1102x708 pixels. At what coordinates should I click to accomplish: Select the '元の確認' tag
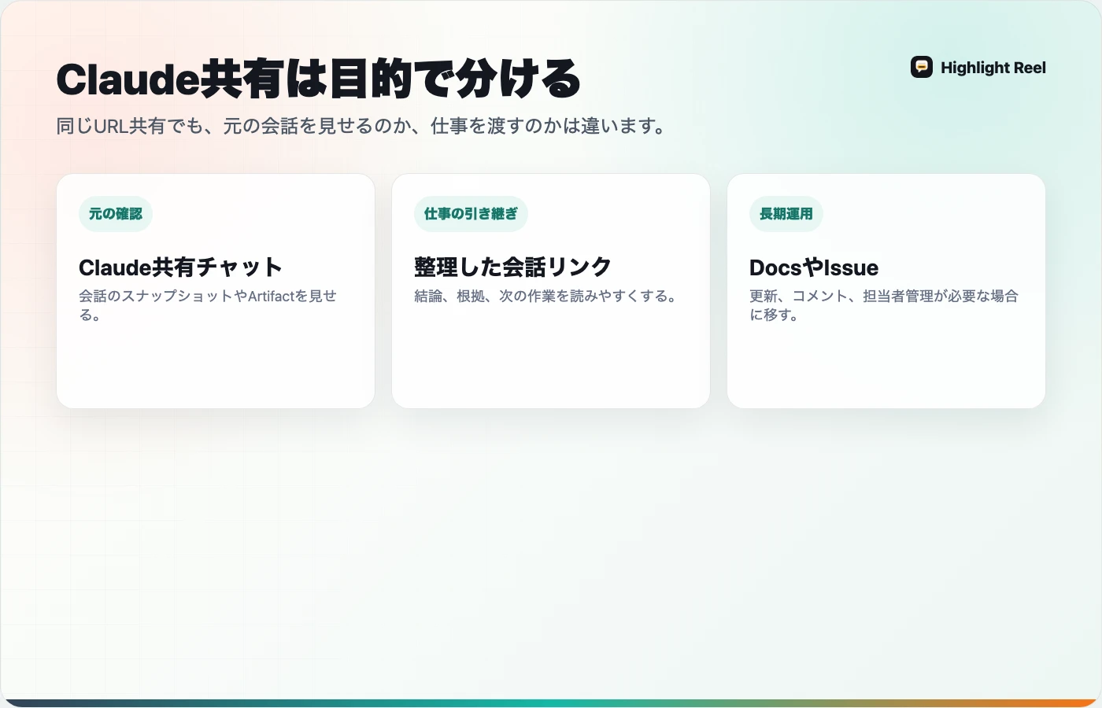pos(116,214)
